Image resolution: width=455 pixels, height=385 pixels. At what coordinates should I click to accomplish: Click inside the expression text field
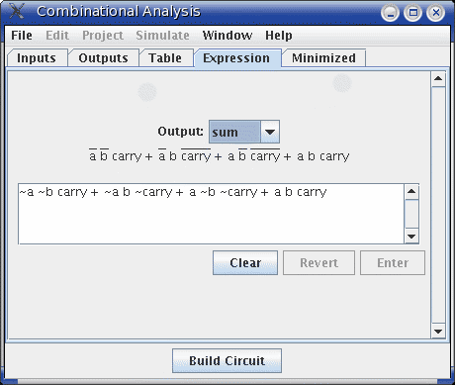coord(211,214)
